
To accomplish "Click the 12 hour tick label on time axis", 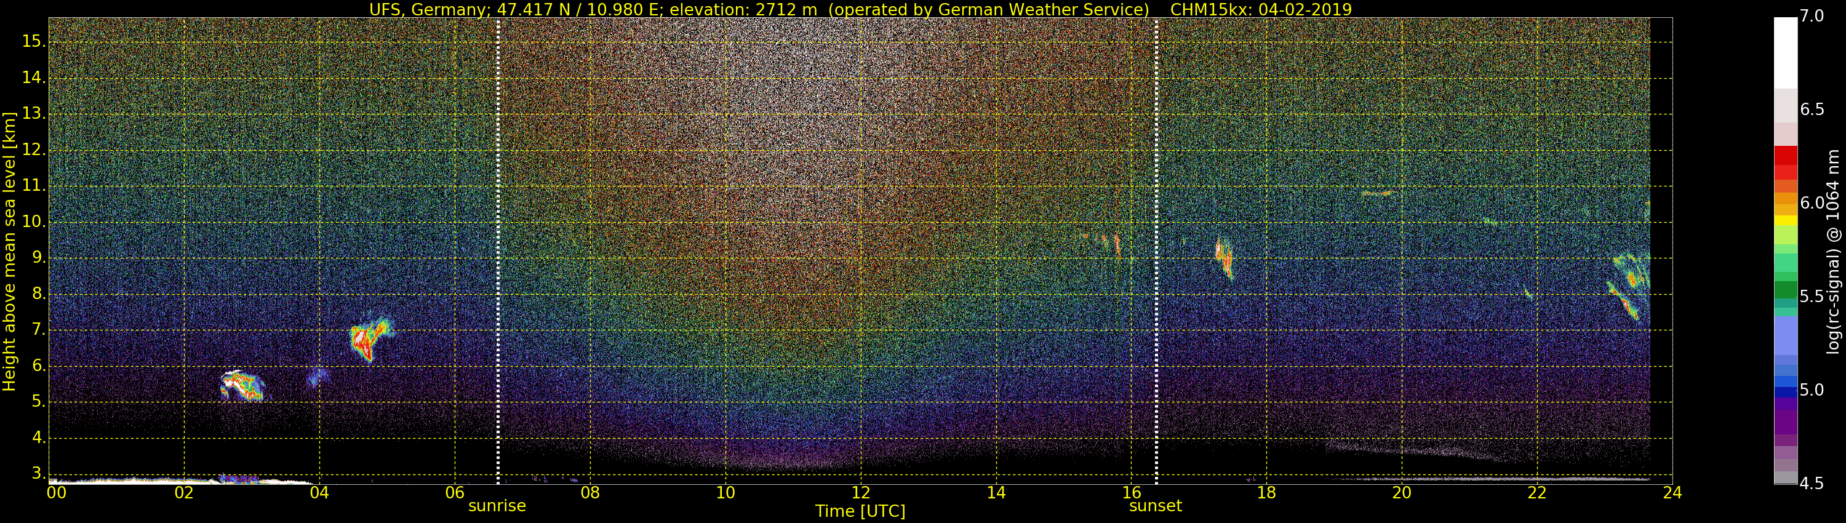I will coord(860,493).
